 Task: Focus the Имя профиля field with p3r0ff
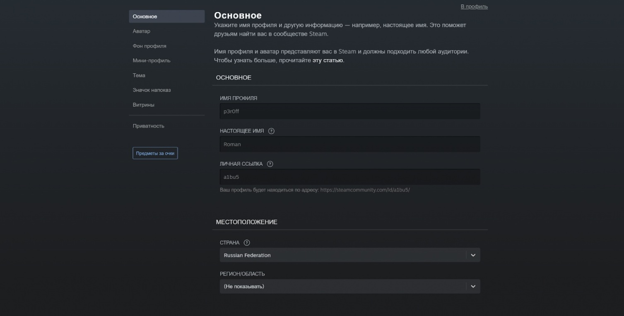pyautogui.click(x=350, y=111)
